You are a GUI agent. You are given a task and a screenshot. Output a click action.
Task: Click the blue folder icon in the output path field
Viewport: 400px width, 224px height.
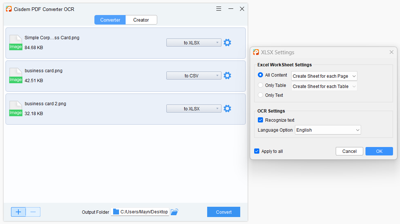116,212
